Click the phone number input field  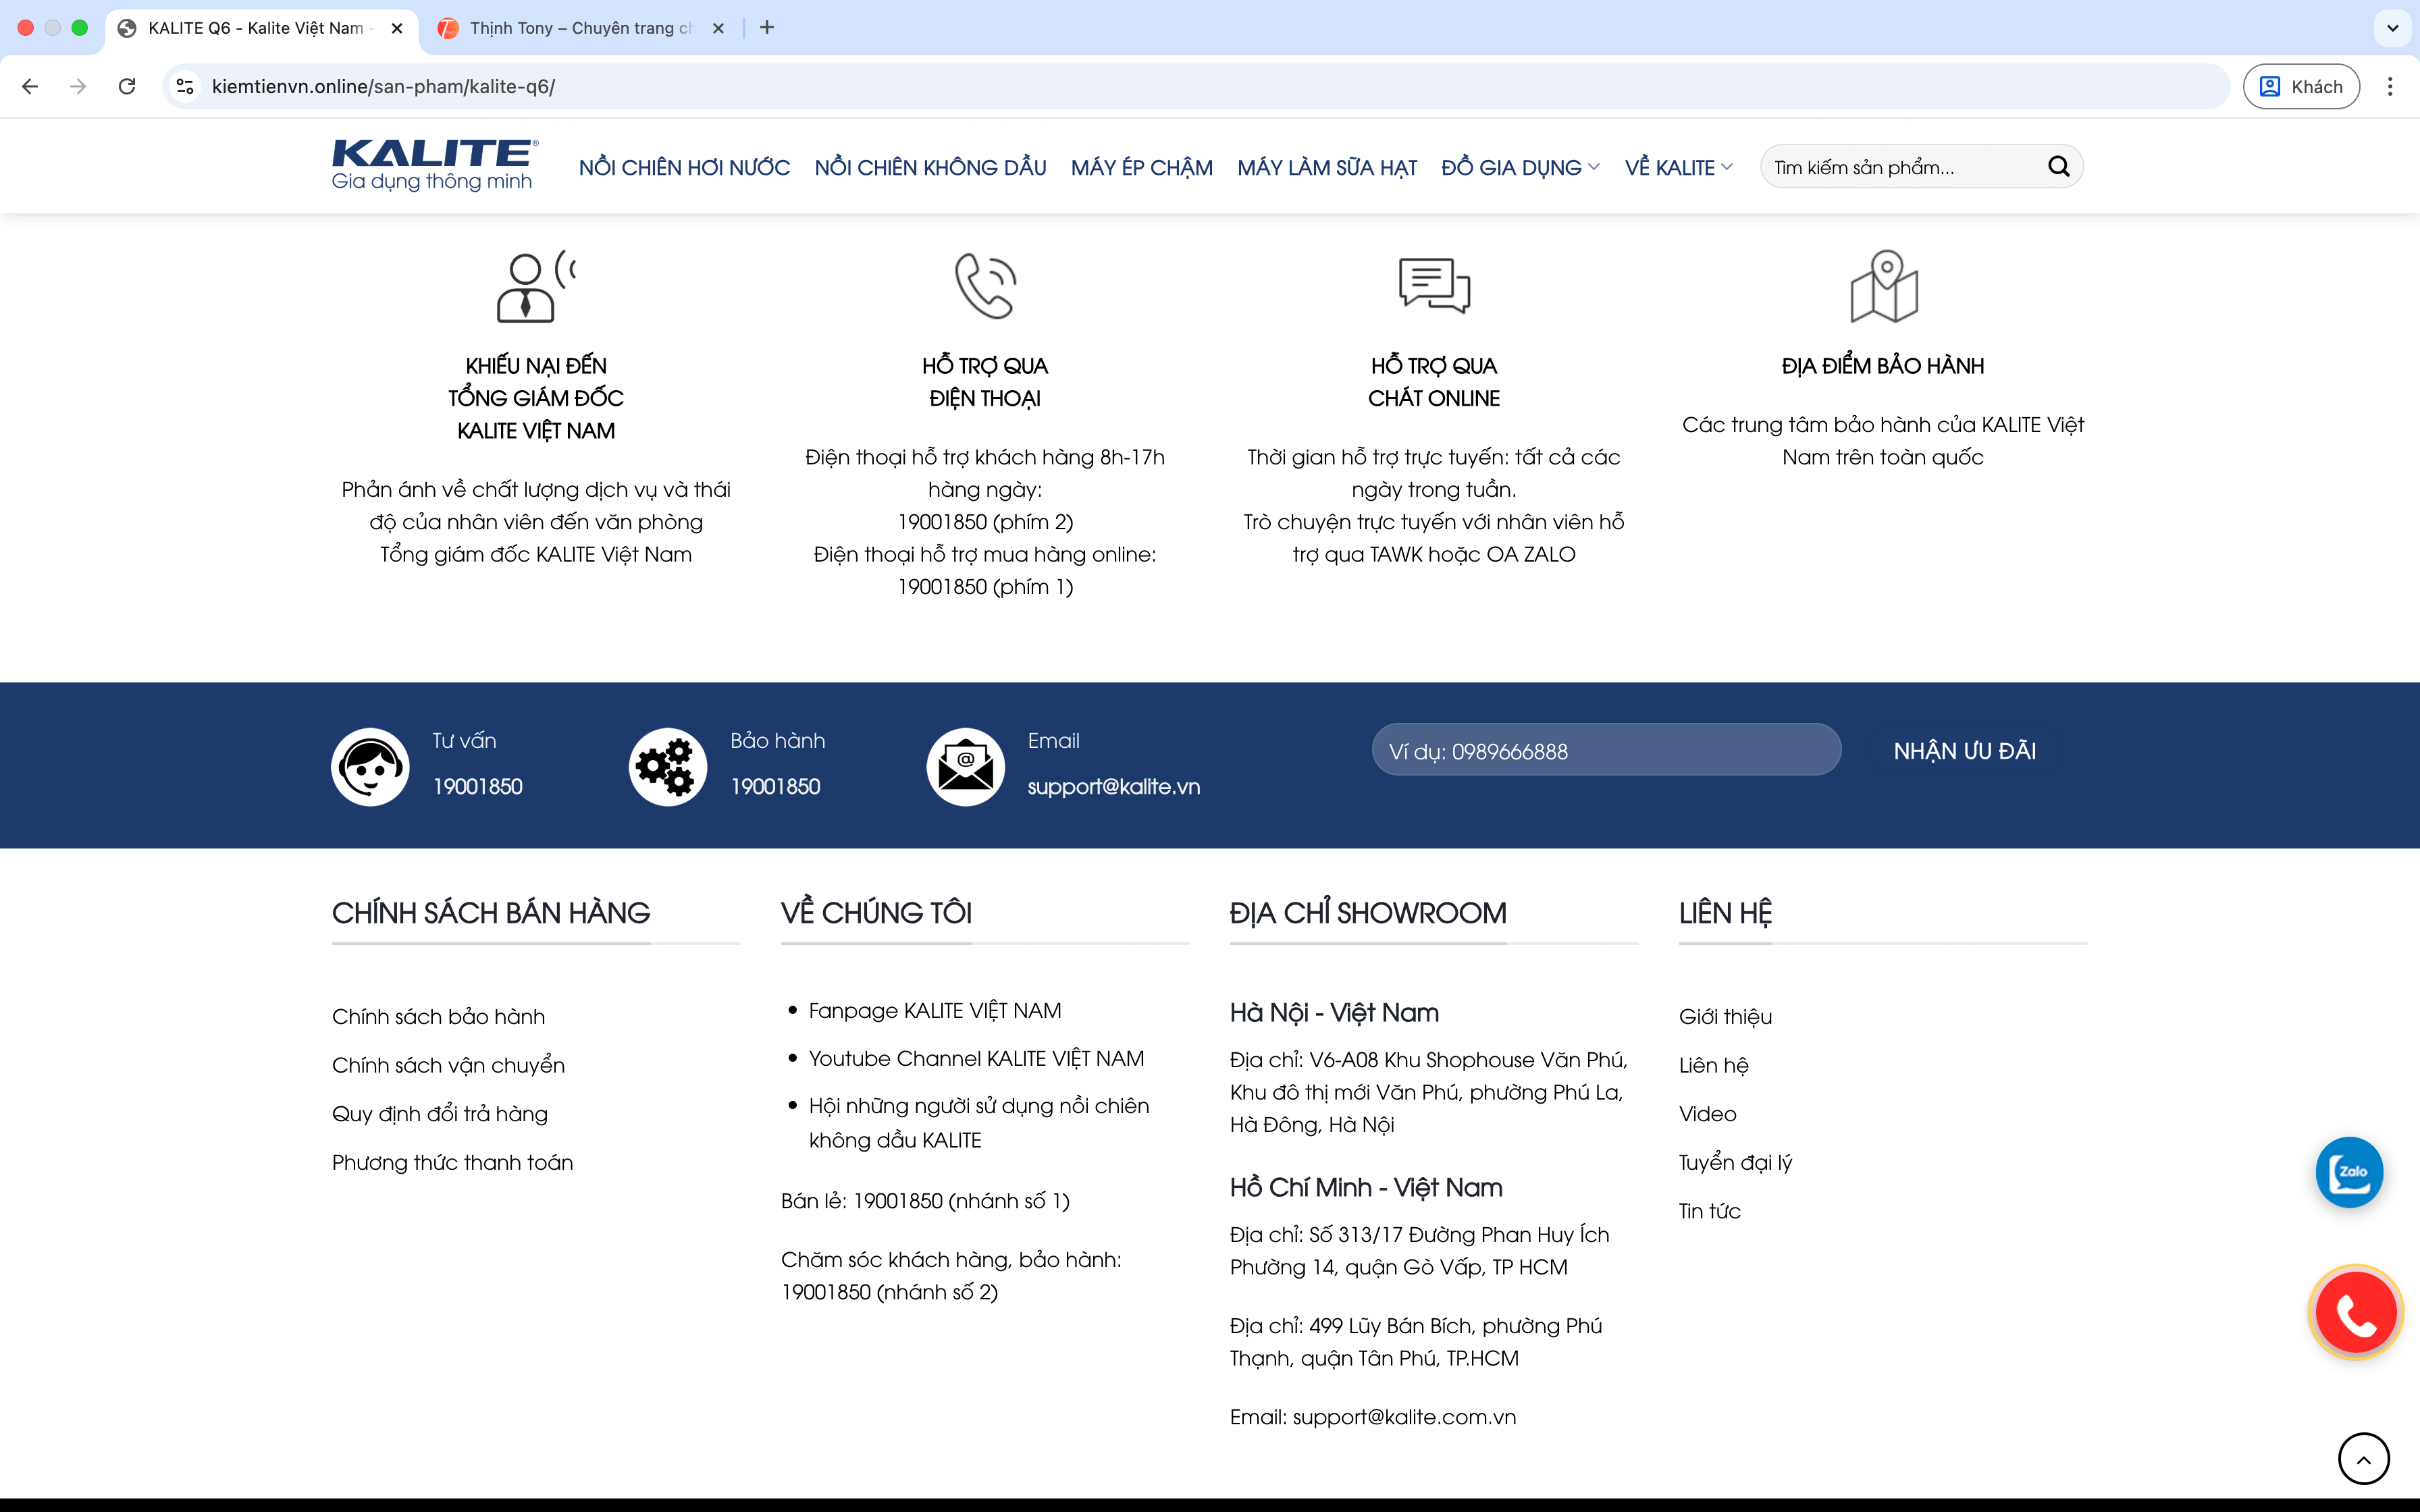1606,750
